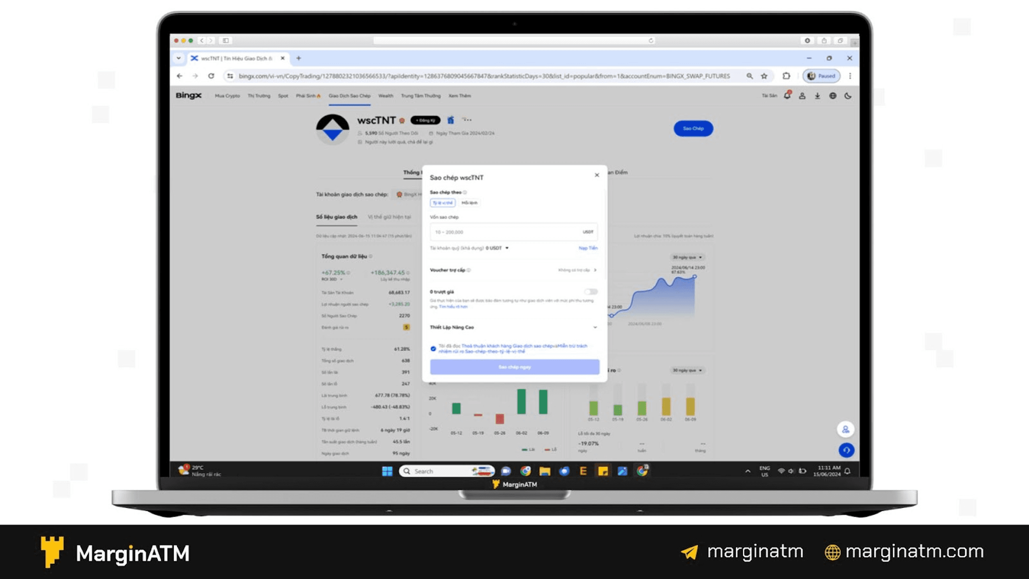Click the Windows Start button

(x=387, y=471)
